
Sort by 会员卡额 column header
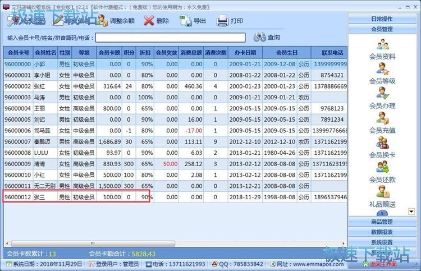tap(109, 53)
